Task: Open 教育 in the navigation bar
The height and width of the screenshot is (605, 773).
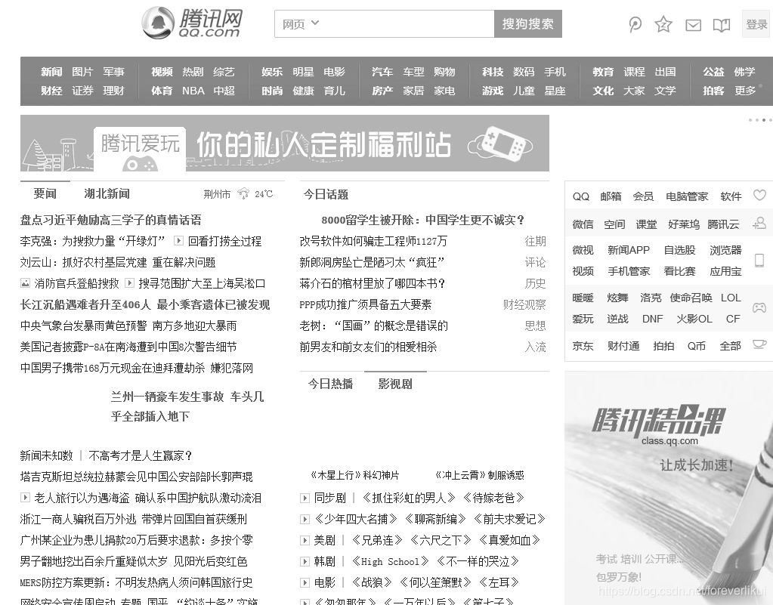Action: [x=603, y=72]
